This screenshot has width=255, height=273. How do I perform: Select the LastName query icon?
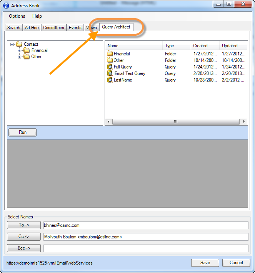[x=110, y=80]
